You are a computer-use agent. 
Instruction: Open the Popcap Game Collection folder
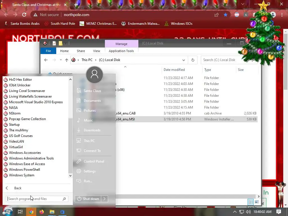pyautogui.click(x=27, y=119)
